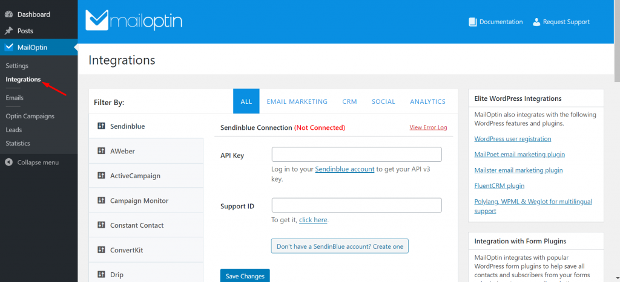The width and height of the screenshot is (620, 282).
Task: Open the Documentation link in header
Action: click(x=495, y=22)
